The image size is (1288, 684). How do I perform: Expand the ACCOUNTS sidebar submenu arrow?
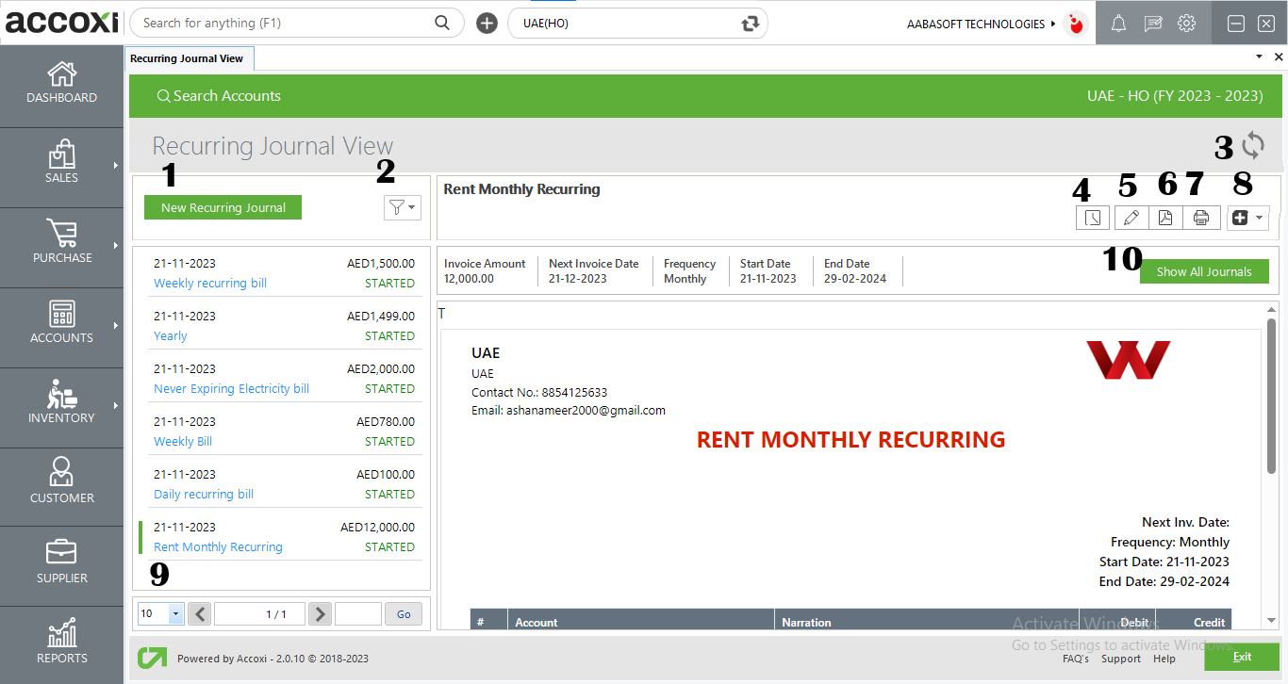pos(117,327)
